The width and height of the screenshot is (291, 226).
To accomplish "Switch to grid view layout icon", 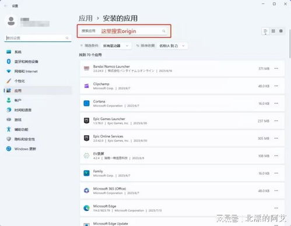I will point(274,31).
